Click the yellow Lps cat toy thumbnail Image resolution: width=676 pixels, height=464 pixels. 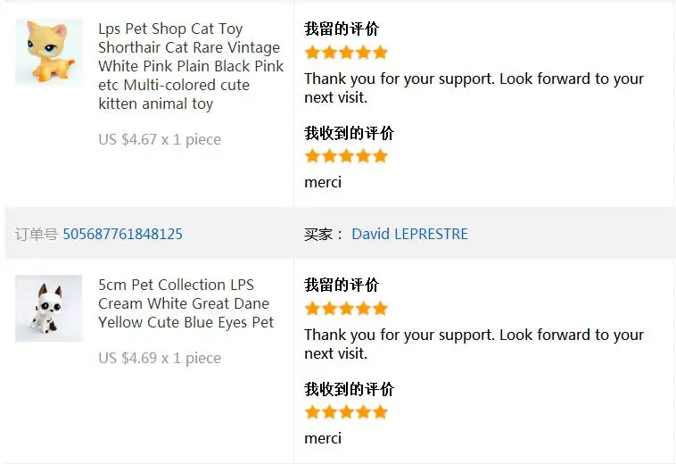click(x=49, y=52)
